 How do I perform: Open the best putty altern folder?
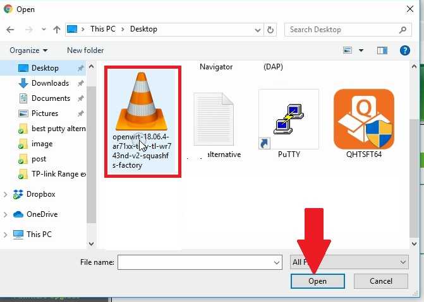pos(51,129)
